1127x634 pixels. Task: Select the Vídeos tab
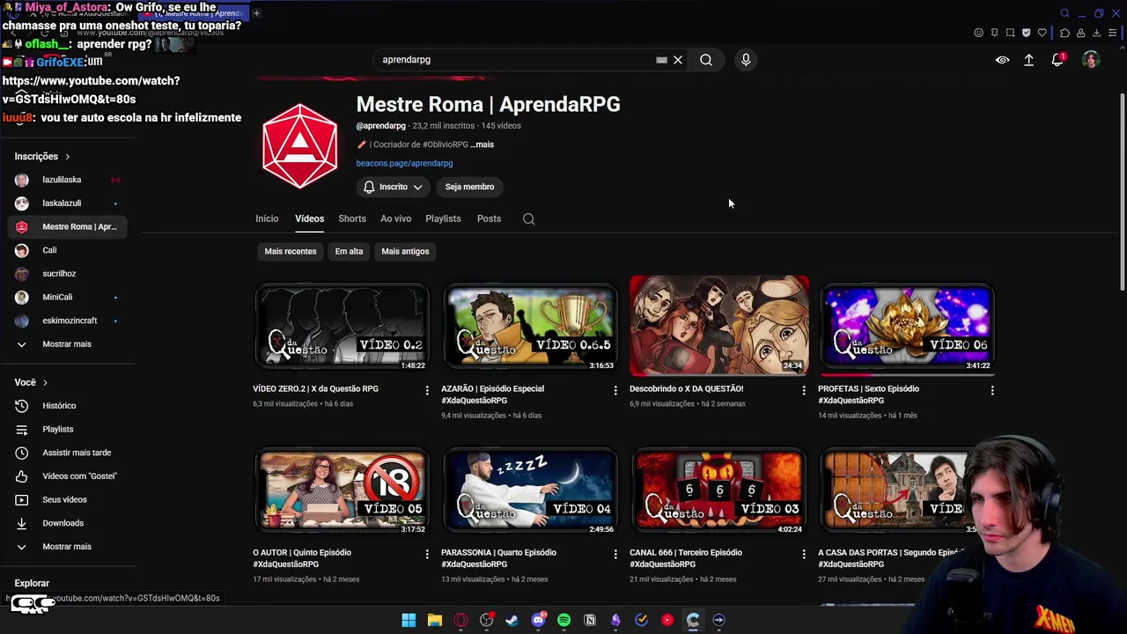309,218
